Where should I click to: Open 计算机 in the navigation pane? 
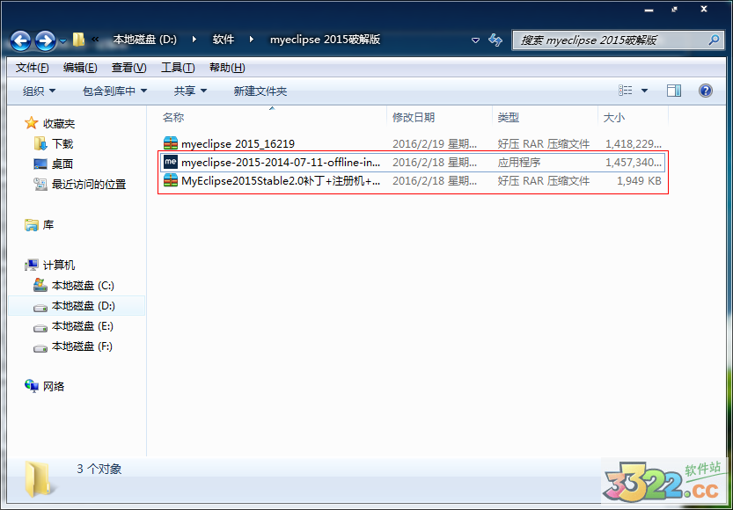(59, 266)
